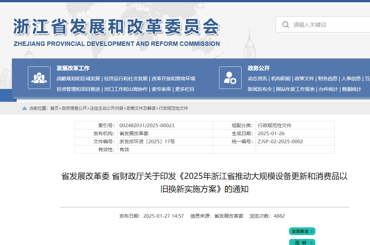Click the home icon in breadcrumb
Viewport: 370px width, 245px height.
click(x=25, y=109)
